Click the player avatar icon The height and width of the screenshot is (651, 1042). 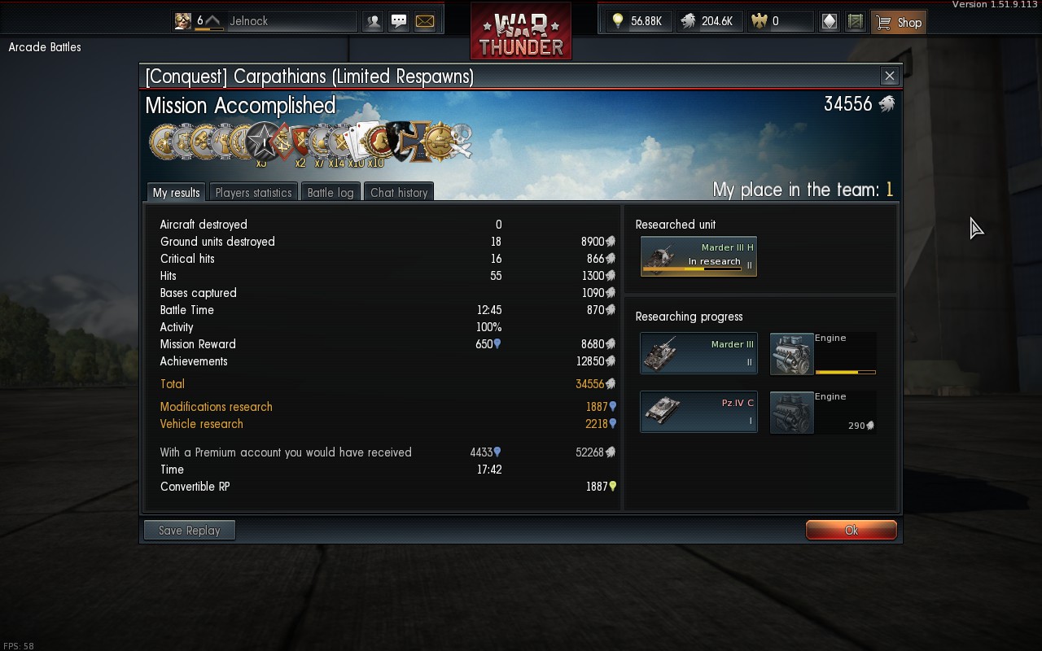[183, 21]
